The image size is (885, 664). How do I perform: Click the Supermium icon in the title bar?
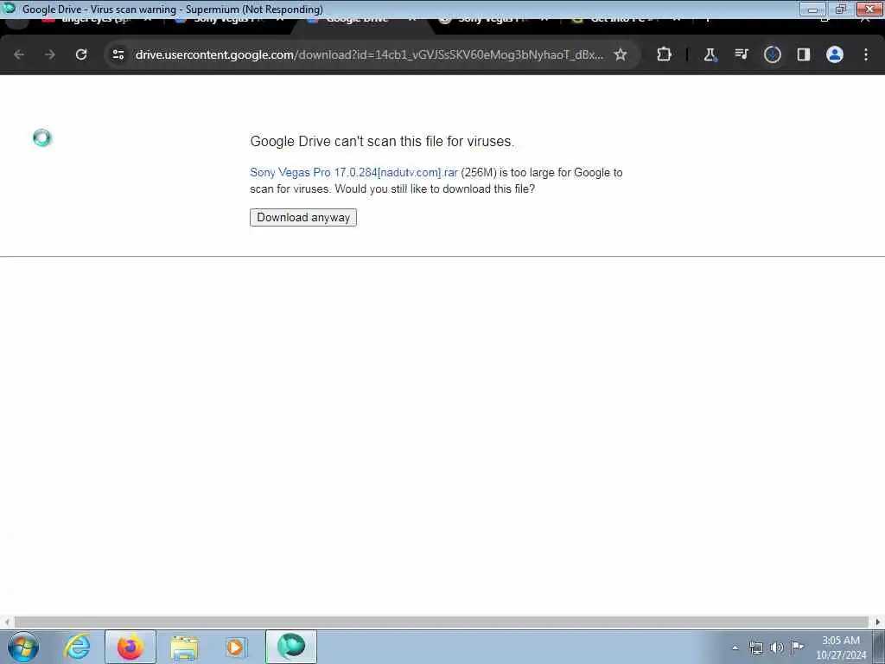(9, 9)
